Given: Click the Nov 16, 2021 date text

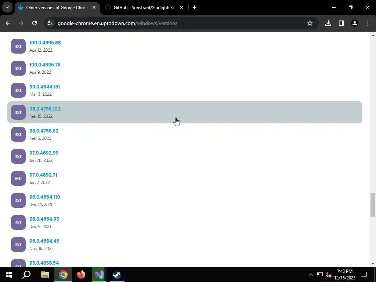Looking at the screenshot, I should pos(41,249).
